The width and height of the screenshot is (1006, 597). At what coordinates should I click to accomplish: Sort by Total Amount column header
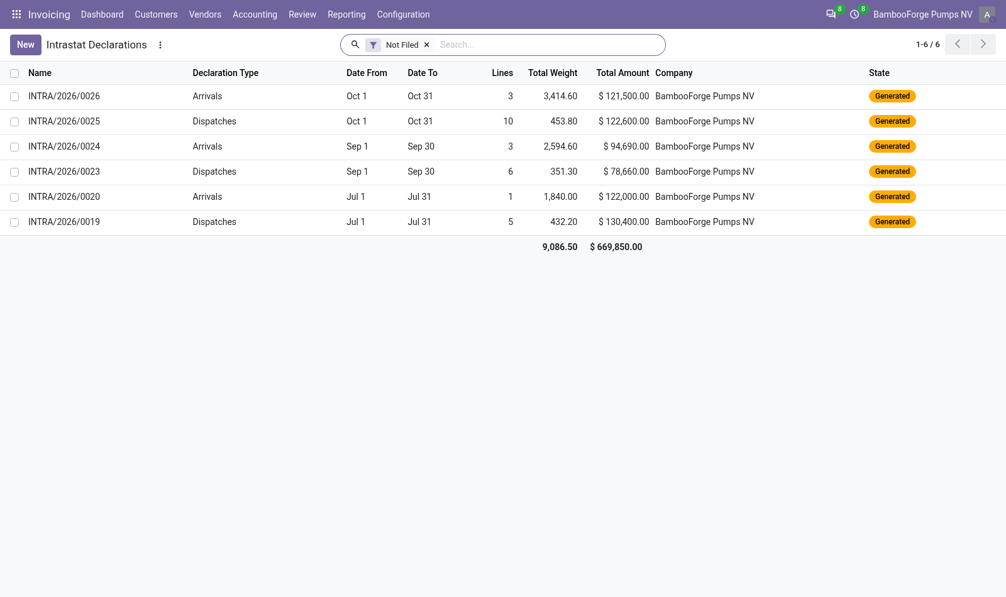[x=622, y=73]
